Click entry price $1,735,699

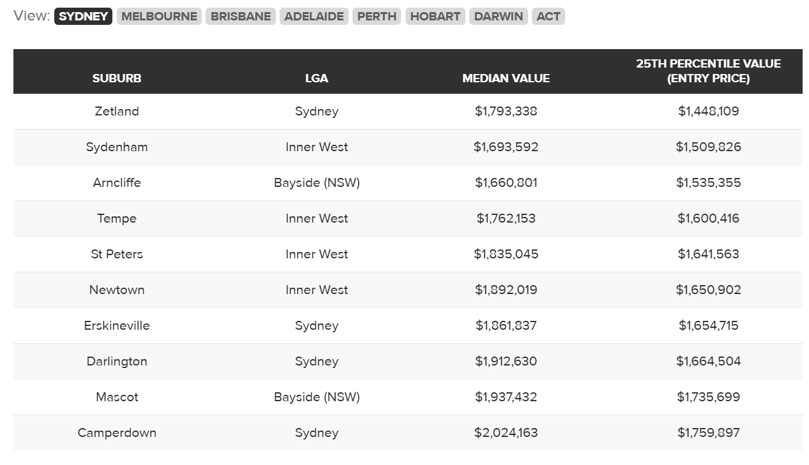709,397
